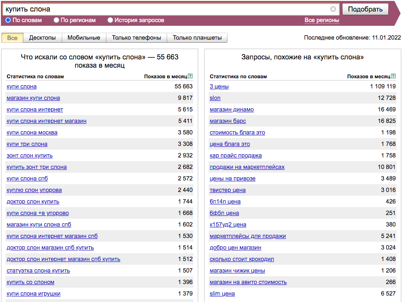The image size is (402, 302).
Task: Open 'статуэтка слона купить' link
Action: [x=38, y=271]
